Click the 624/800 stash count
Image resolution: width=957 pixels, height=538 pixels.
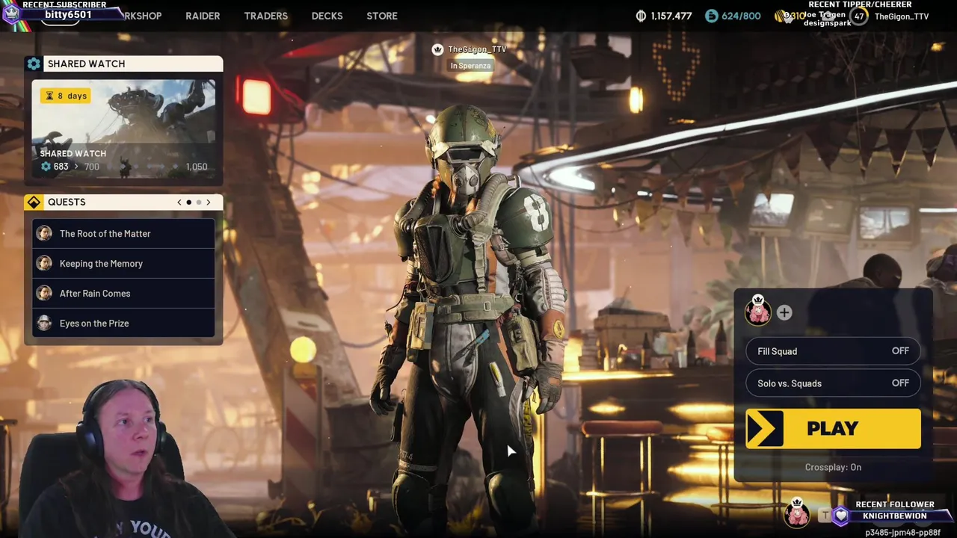(741, 16)
